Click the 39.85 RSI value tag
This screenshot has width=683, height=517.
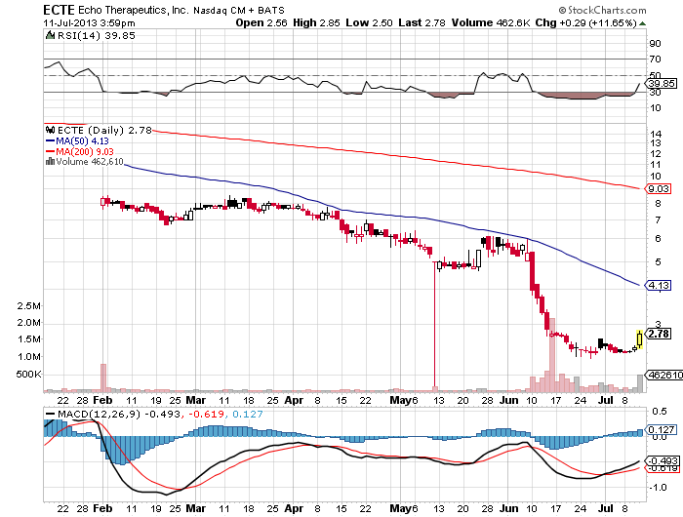click(x=662, y=83)
